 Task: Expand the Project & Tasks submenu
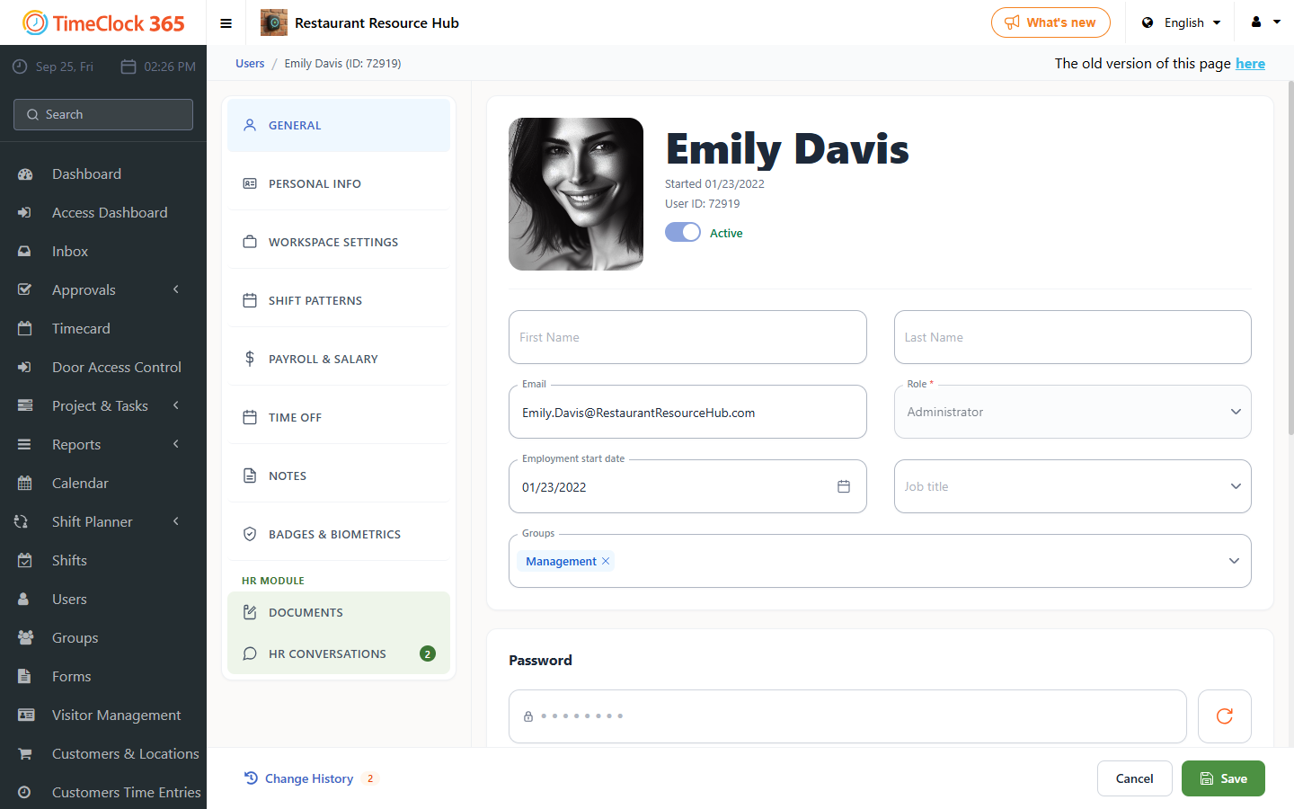point(176,405)
